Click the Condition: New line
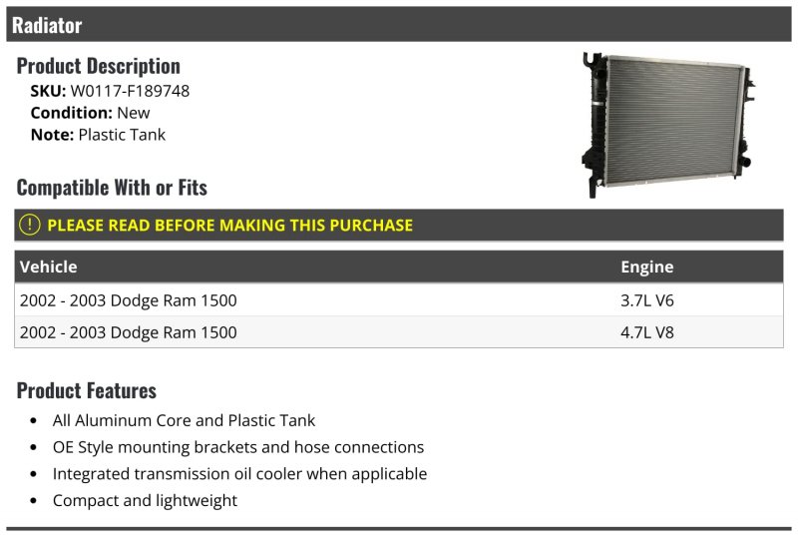 tap(90, 113)
